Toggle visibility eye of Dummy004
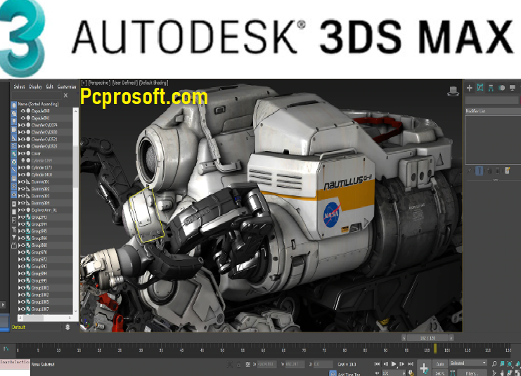The width and height of the screenshot is (521, 376). coord(23,203)
